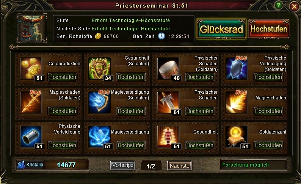Click the Kristalle crystal counter
Viewport: 301px width, 184px height.
coord(52,165)
